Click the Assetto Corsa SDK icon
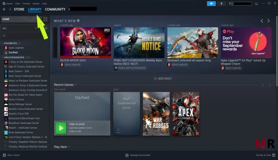The image size is (278, 160). point(6,113)
